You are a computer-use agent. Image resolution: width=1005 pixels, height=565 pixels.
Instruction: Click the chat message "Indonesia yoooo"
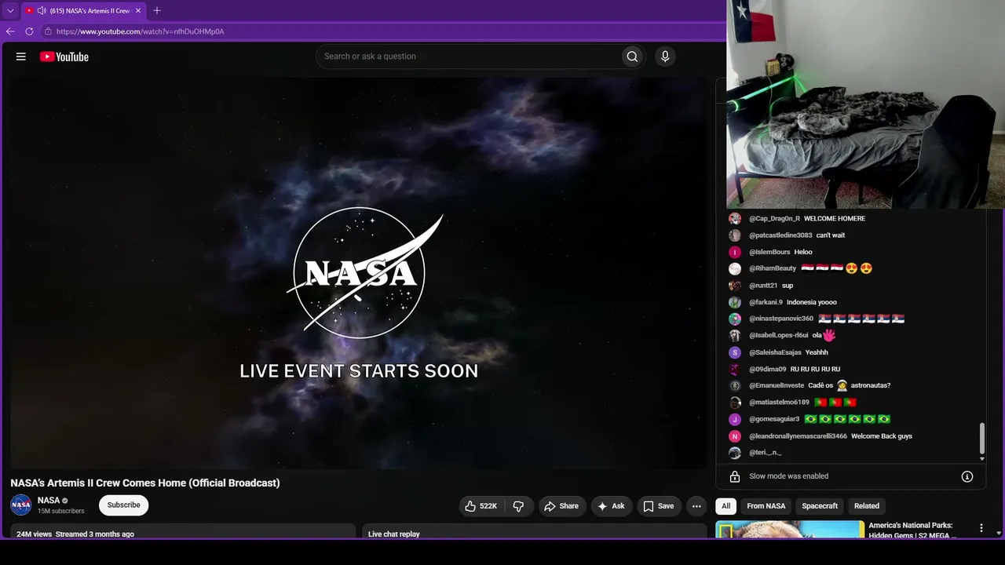pyautogui.click(x=812, y=302)
